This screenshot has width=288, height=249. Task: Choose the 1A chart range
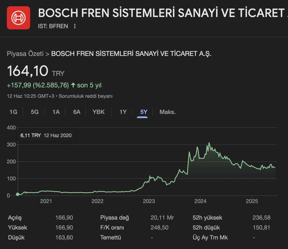pos(56,112)
